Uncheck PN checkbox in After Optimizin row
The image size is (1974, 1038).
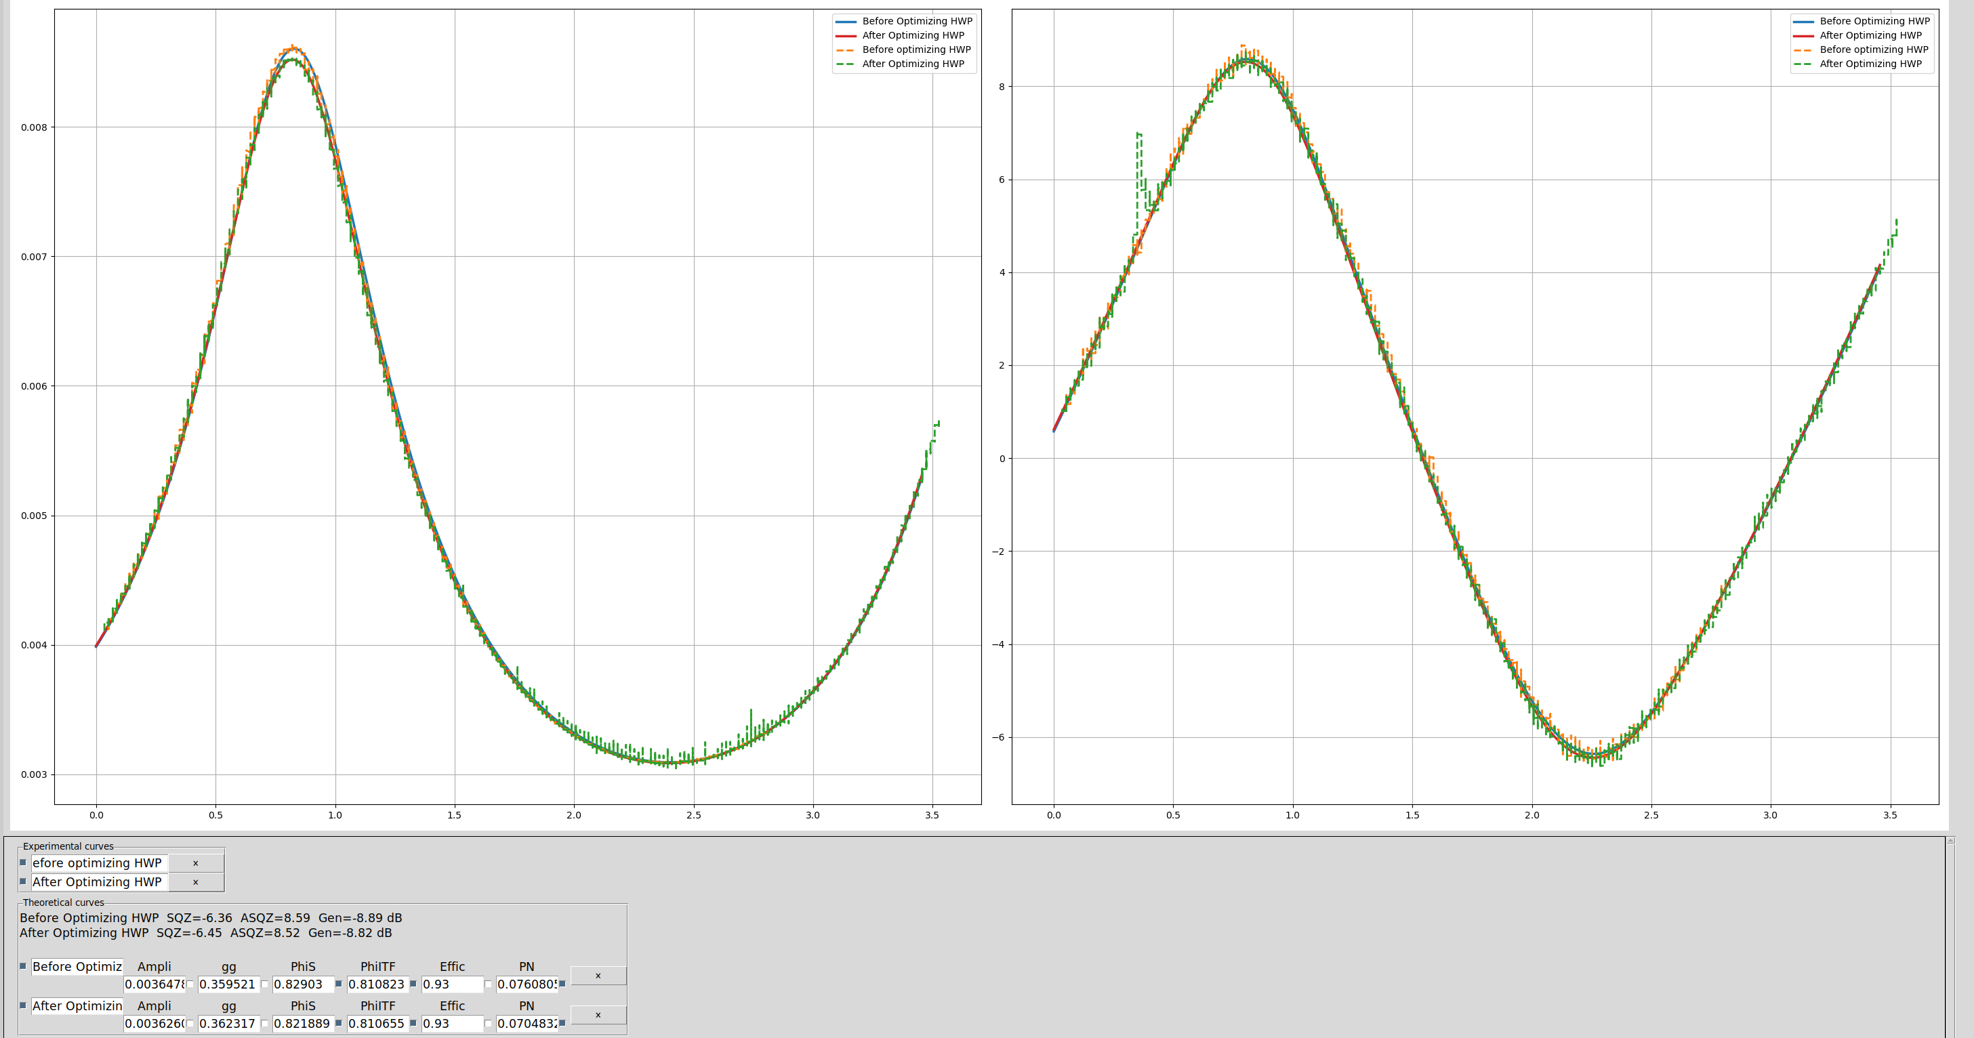(x=562, y=1024)
